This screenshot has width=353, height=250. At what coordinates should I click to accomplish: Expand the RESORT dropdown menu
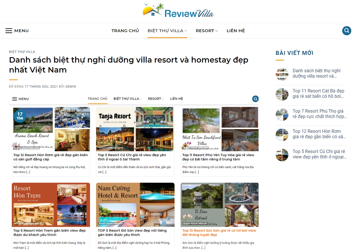point(207,31)
